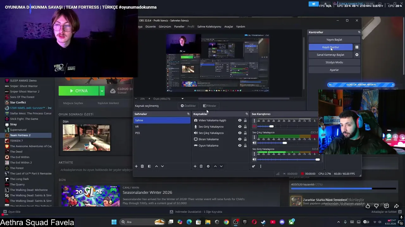Pop out the Kontroller dock

[359, 32]
